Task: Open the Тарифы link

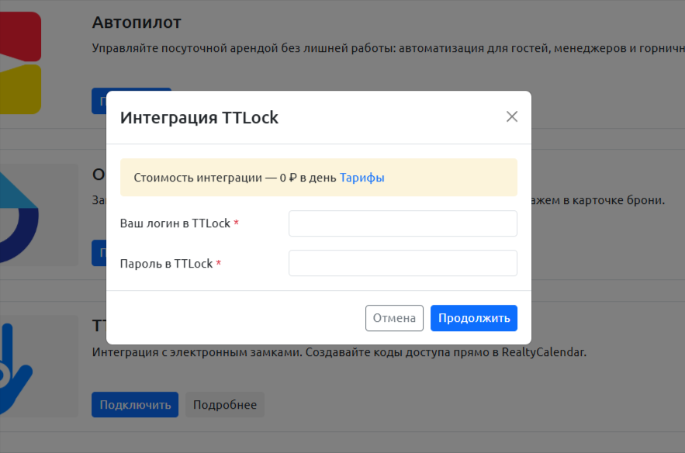Action: [x=362, y=178]
